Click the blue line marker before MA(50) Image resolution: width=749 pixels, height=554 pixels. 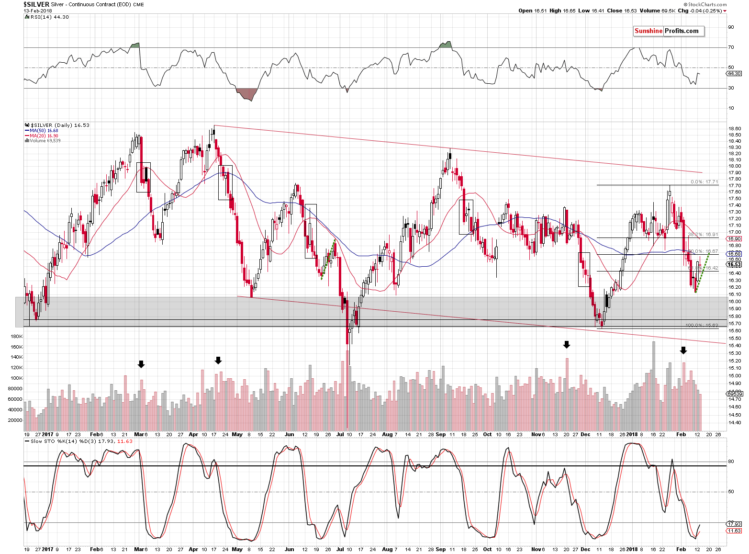tap(27, 131)
